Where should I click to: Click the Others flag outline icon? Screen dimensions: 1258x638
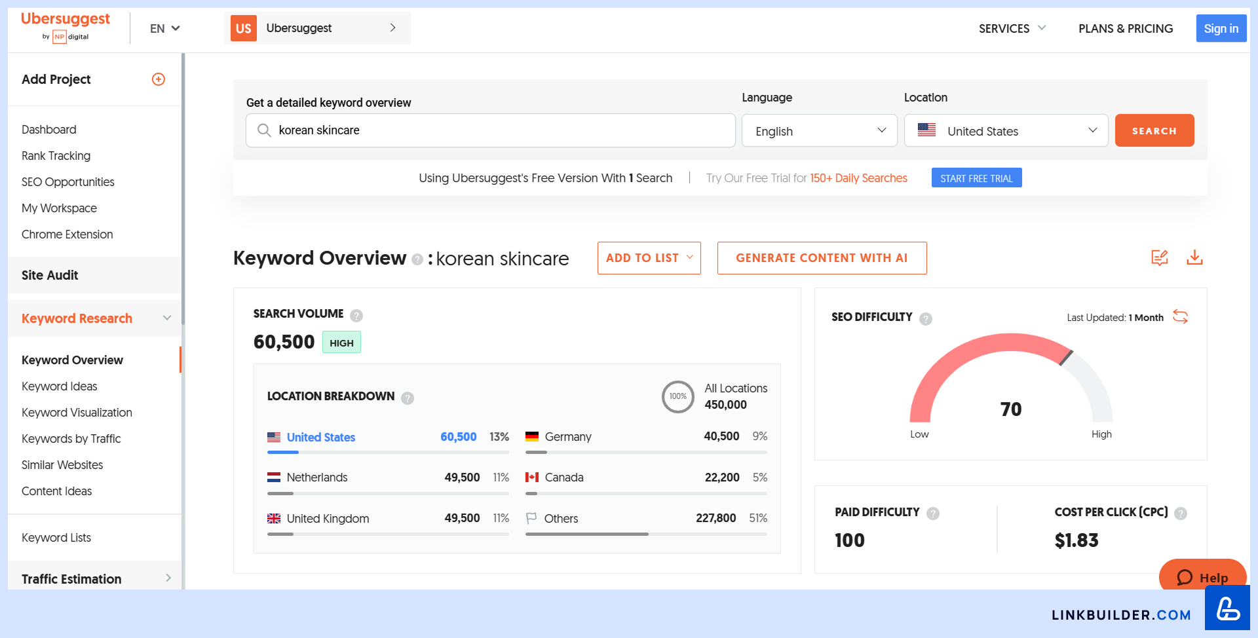(x=531, y=519)
